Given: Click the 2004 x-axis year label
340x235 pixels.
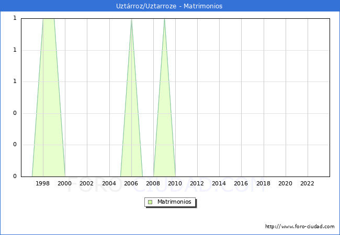Looking at the screenshot, I should (109, 183).
